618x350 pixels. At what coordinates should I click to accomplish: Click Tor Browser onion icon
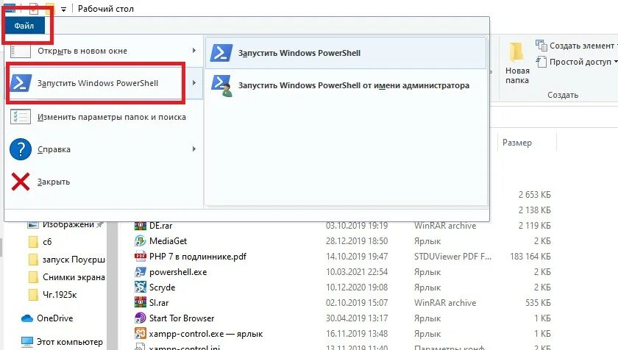click(141, 318)
